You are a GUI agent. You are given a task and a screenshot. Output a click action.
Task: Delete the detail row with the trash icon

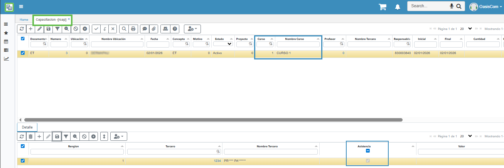[30, 136]
